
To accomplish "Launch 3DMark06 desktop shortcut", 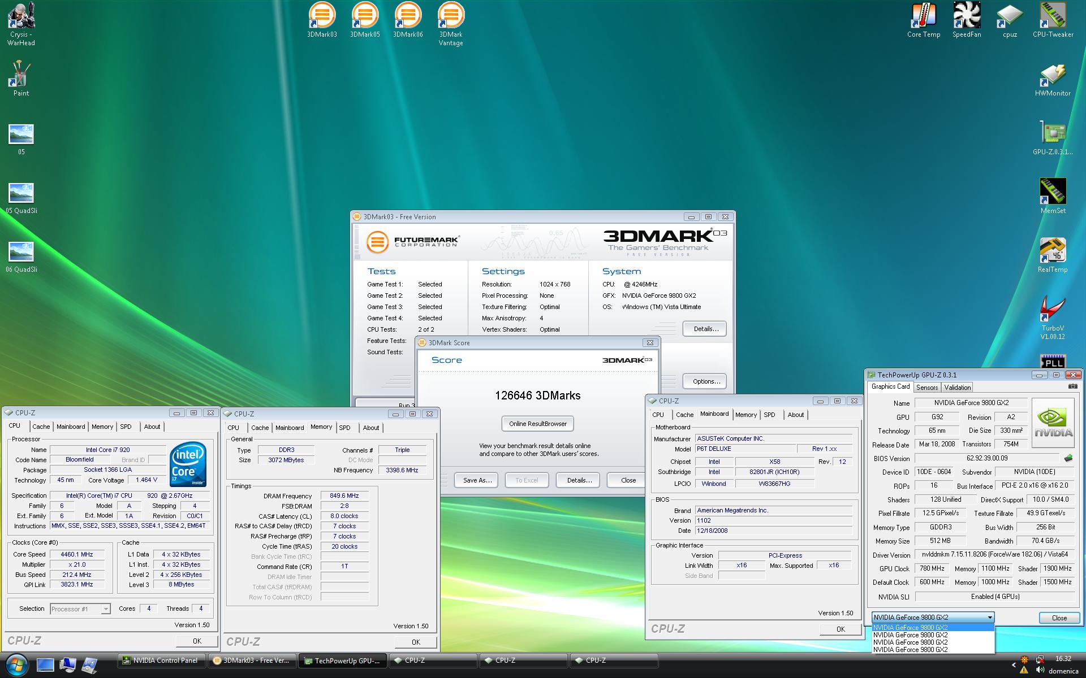I will coord(408,20).
